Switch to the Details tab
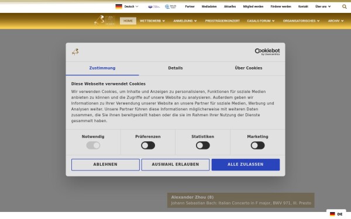 [x=175, y=68]
